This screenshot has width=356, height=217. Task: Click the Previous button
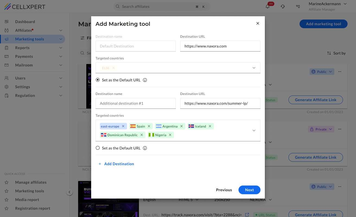[x=224, y=190]
